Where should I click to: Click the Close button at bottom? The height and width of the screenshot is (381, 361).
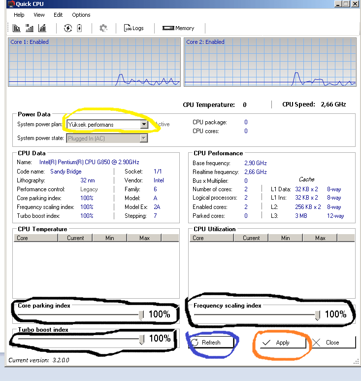click(x=332, y=343)
